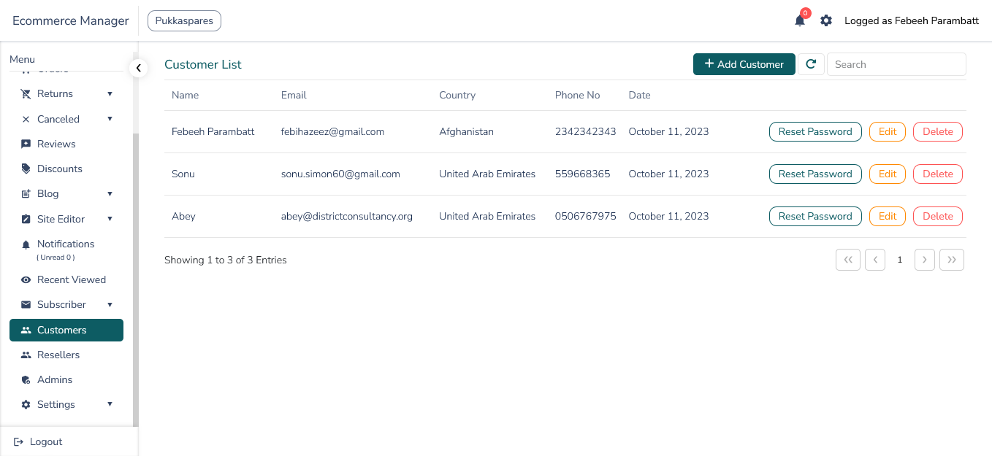Expand the Site Editor submenu arrow
992x456 pixels.
pyautogui.click(x=110, y=219)
